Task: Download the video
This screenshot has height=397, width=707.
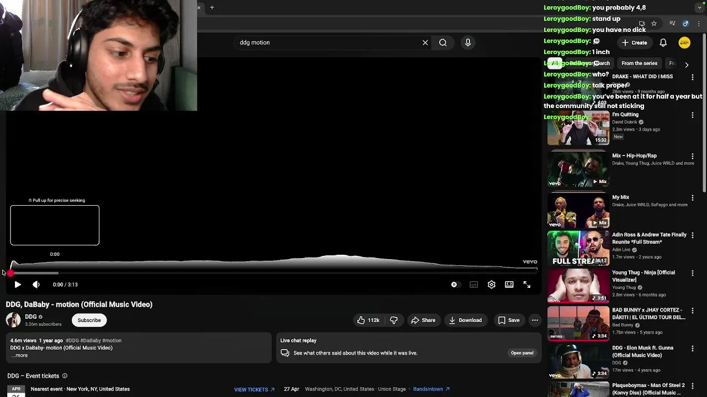Action: click(465, 320)
